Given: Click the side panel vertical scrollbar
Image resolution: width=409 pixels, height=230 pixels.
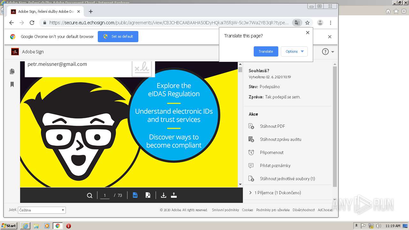Looking at the screenshot, I should pyautogui.click(x=335, y=126).
